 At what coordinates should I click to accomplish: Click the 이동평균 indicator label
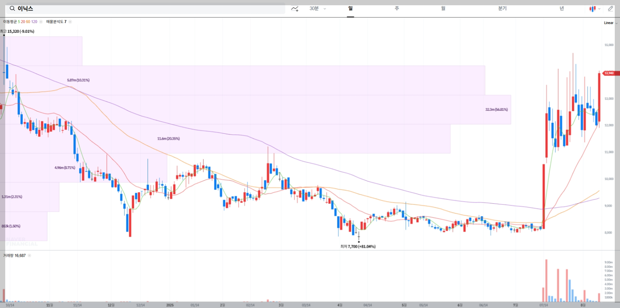tap(10, 22)
